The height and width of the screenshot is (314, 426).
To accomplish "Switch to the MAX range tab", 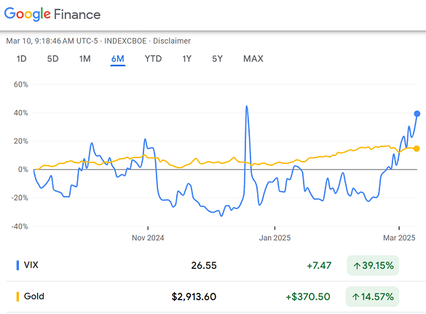I will click(253, 59).
